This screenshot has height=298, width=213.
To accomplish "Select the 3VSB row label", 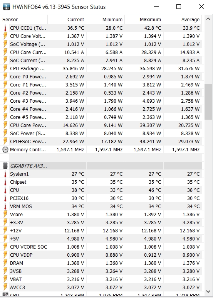I will (x=16, y=271).
